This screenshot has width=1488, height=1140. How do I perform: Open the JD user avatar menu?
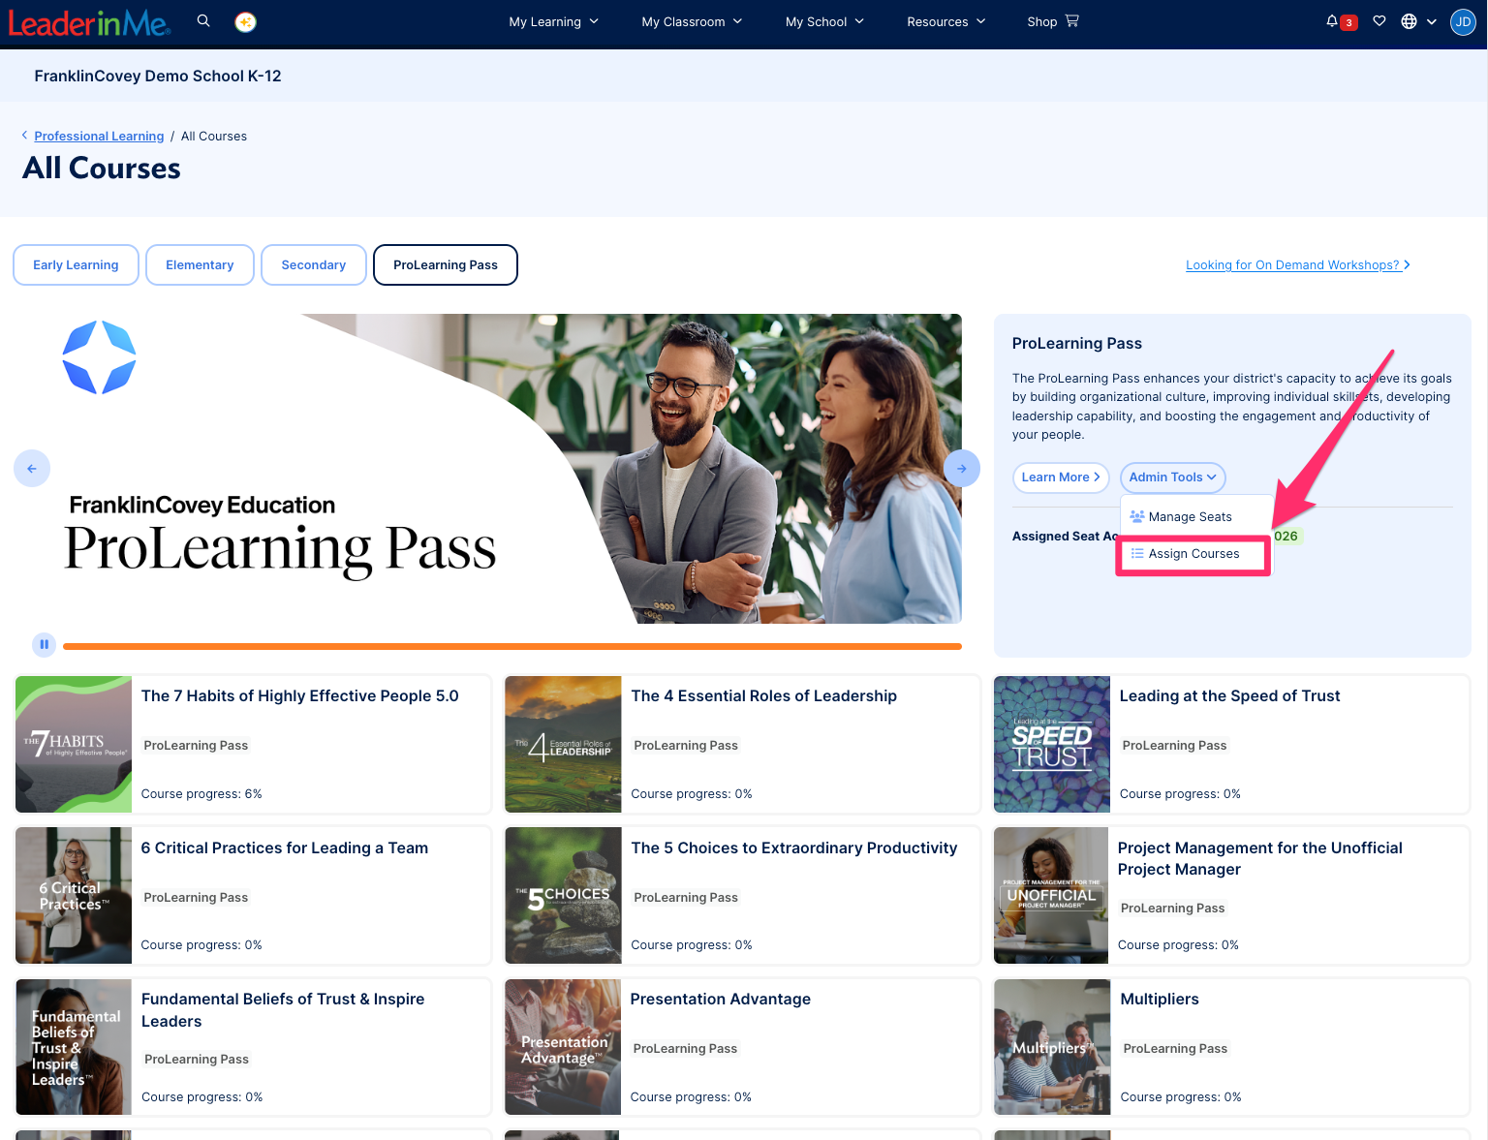pyautogui.click(x=1463, y=21)
